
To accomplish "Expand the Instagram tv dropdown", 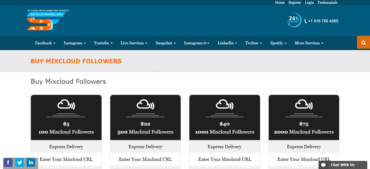I will coord(197,43).
